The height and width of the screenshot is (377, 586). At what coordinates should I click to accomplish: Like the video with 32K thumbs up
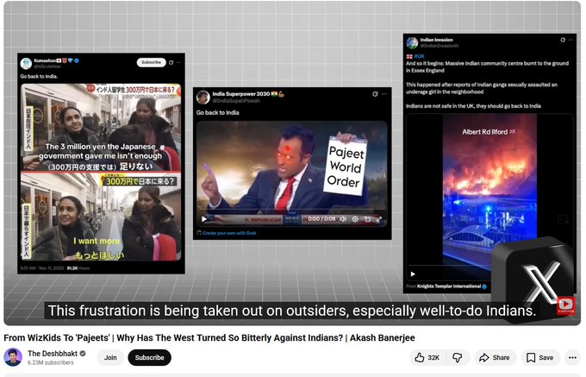click(x=427, y=357)
